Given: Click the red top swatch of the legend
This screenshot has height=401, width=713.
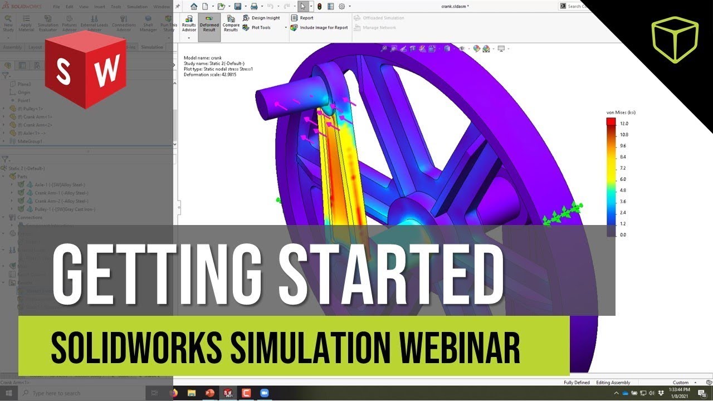Looking at the screenshot, I should 611,121.
